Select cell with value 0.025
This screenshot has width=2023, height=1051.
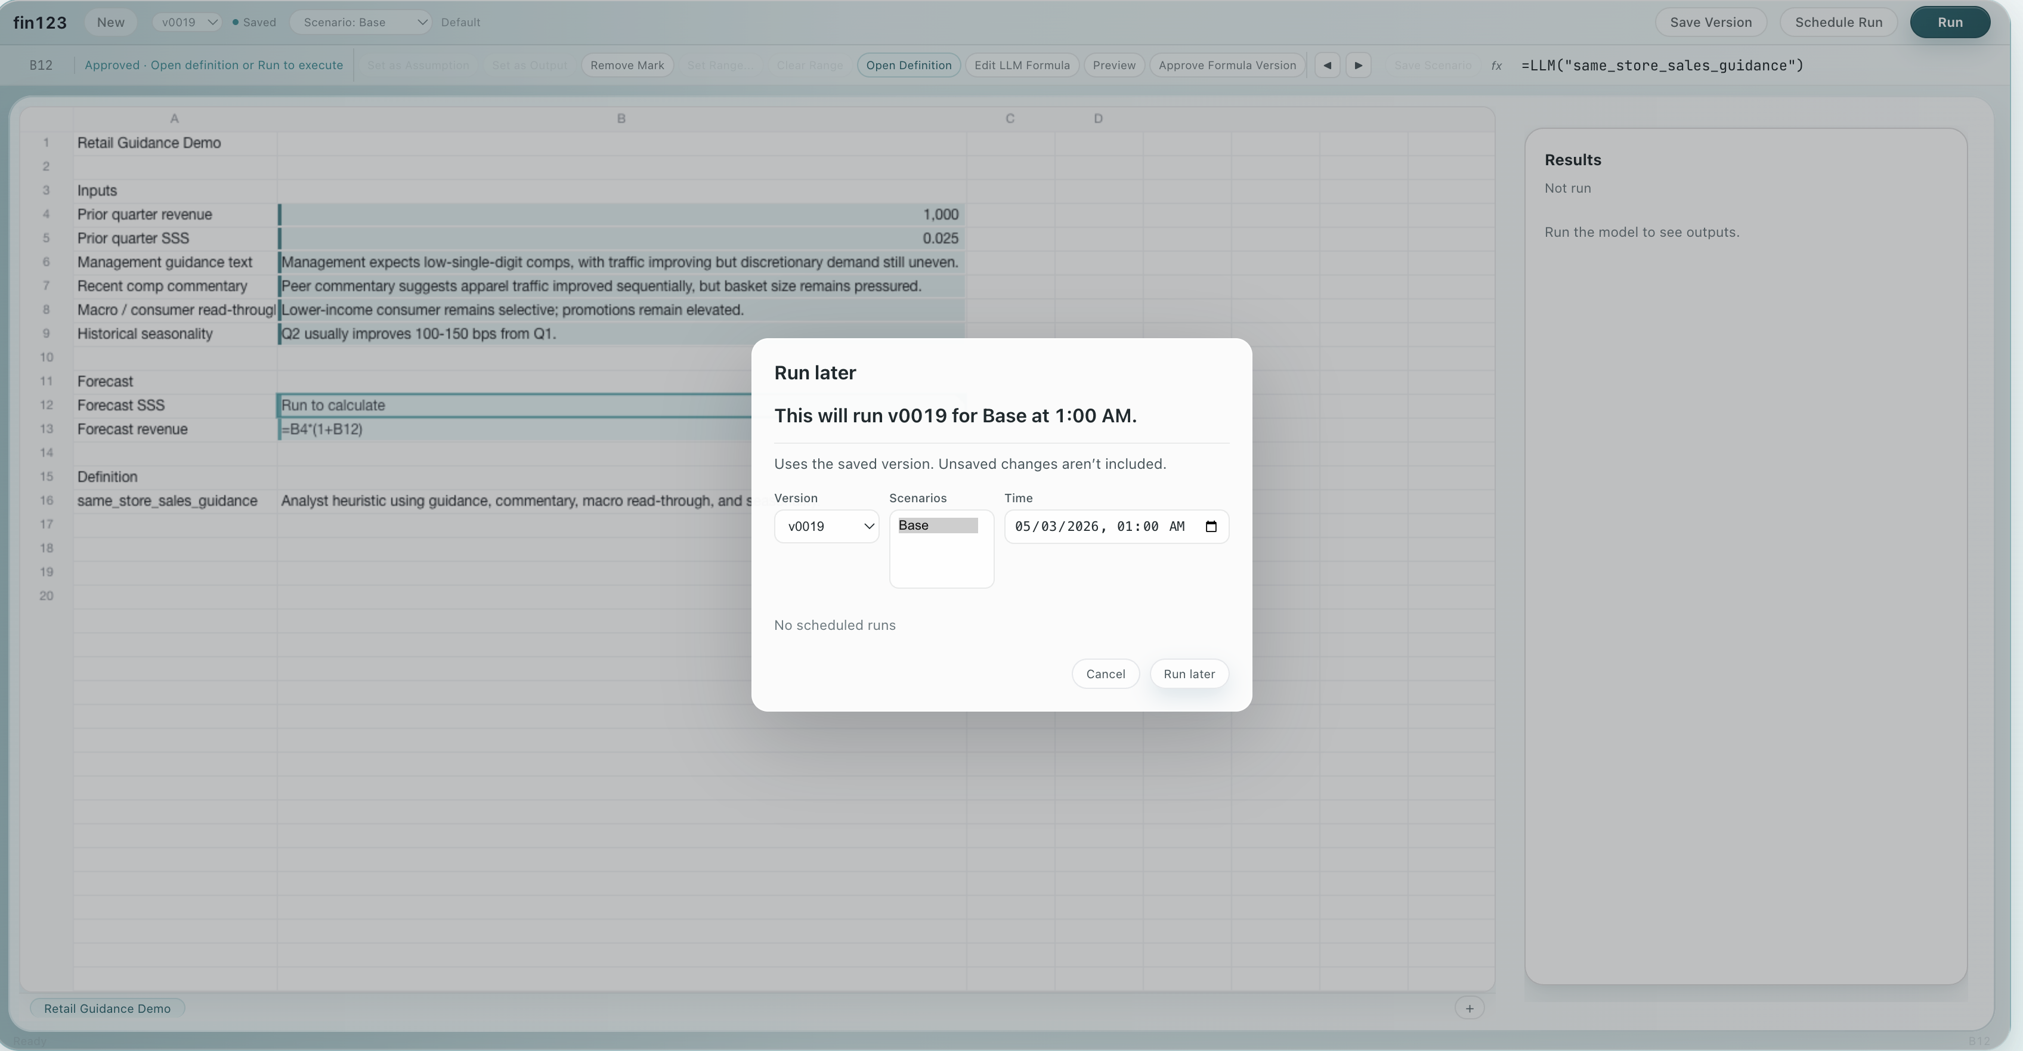(x=621, y=239)
